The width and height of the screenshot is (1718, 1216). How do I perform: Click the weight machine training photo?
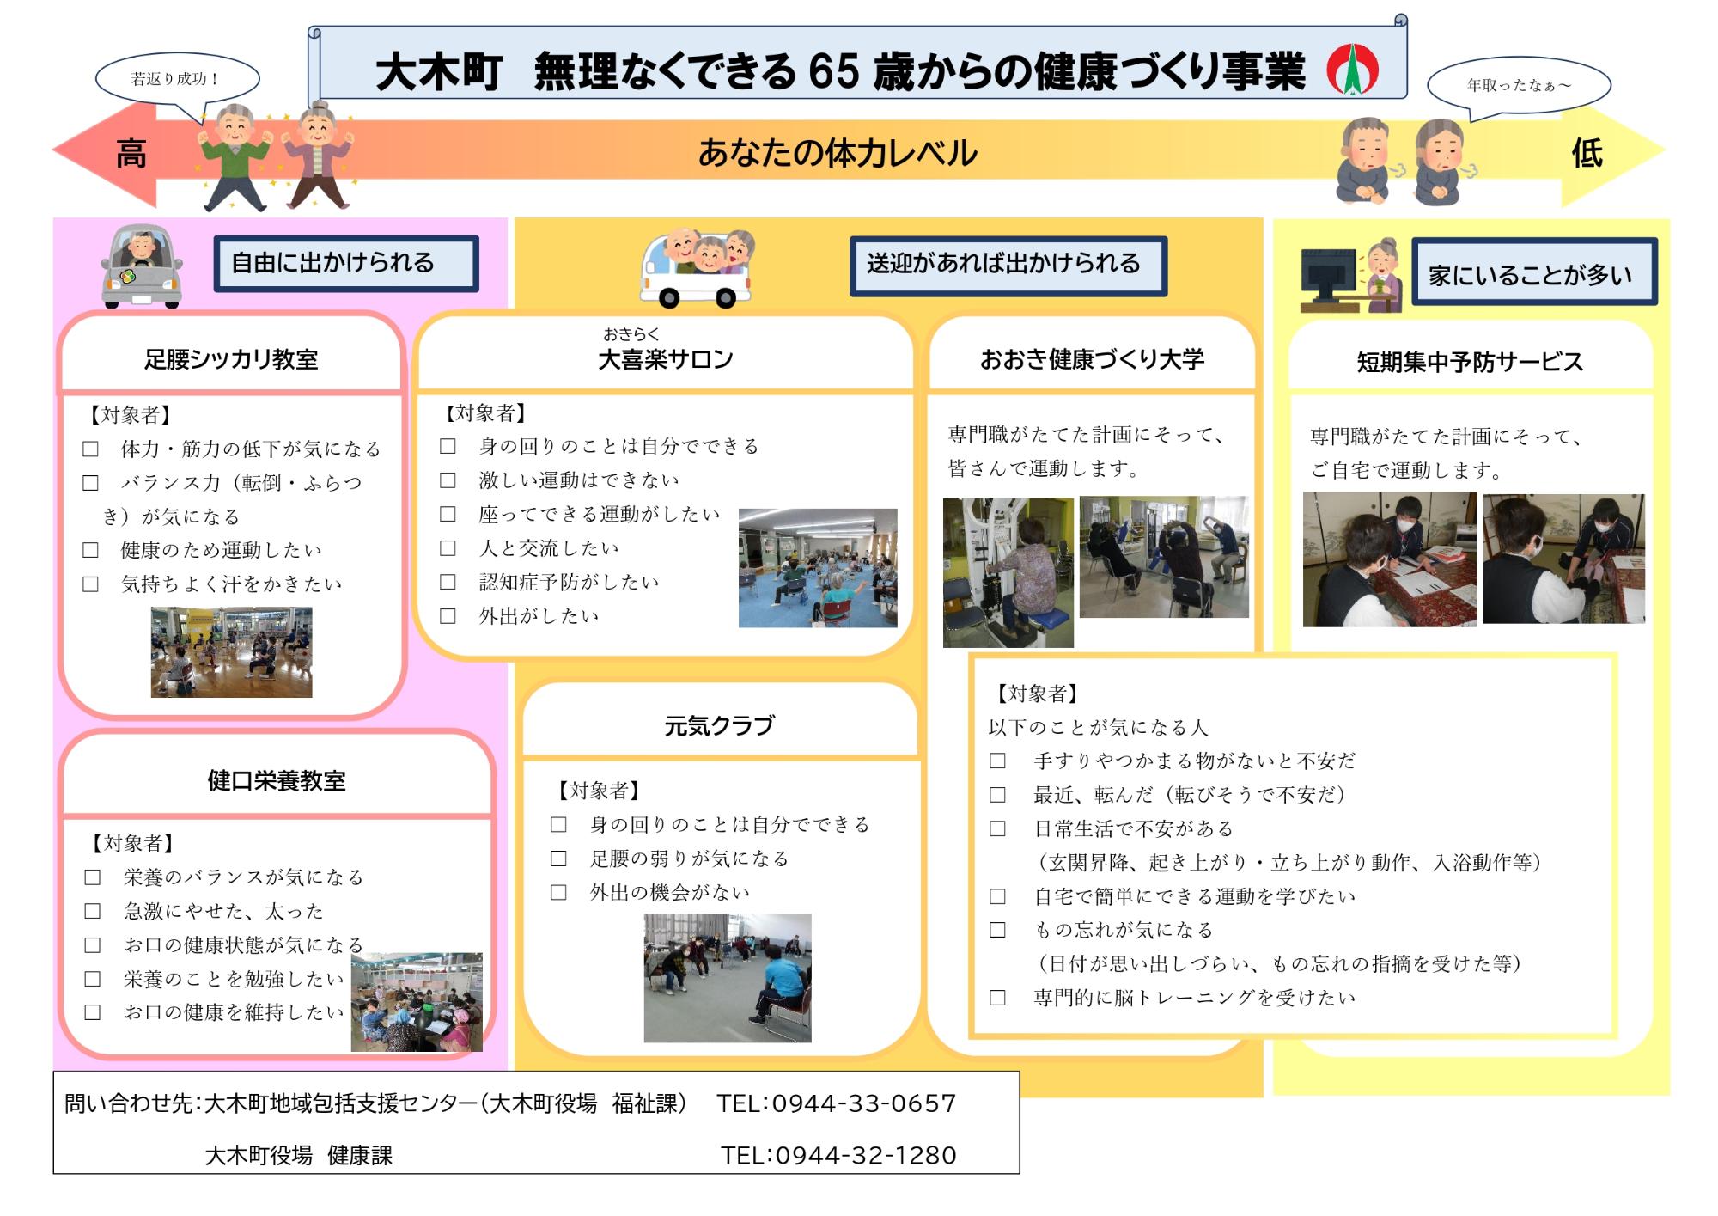1008,572
